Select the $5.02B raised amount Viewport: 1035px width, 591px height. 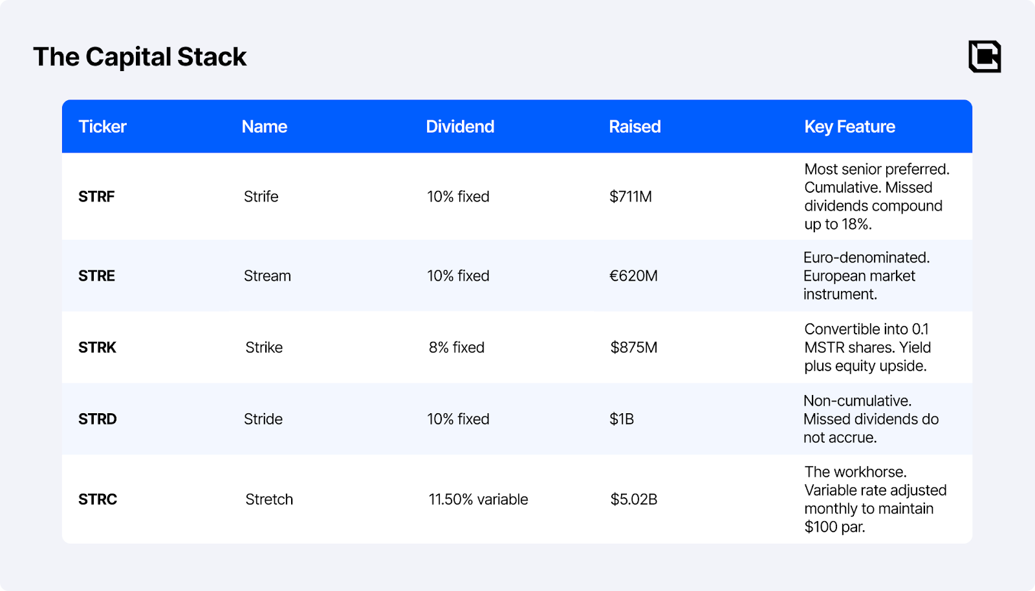(x=633, y=499)
